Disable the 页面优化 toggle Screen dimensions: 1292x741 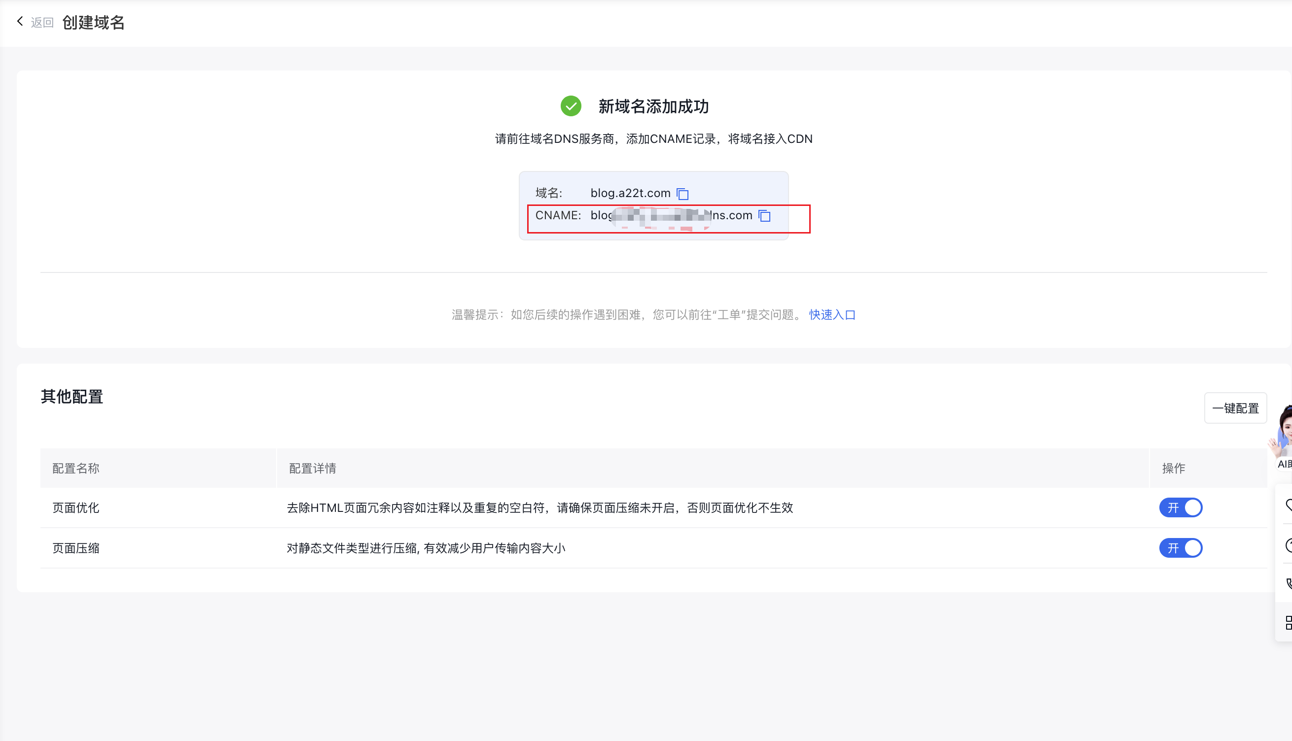pos(1181,507)
